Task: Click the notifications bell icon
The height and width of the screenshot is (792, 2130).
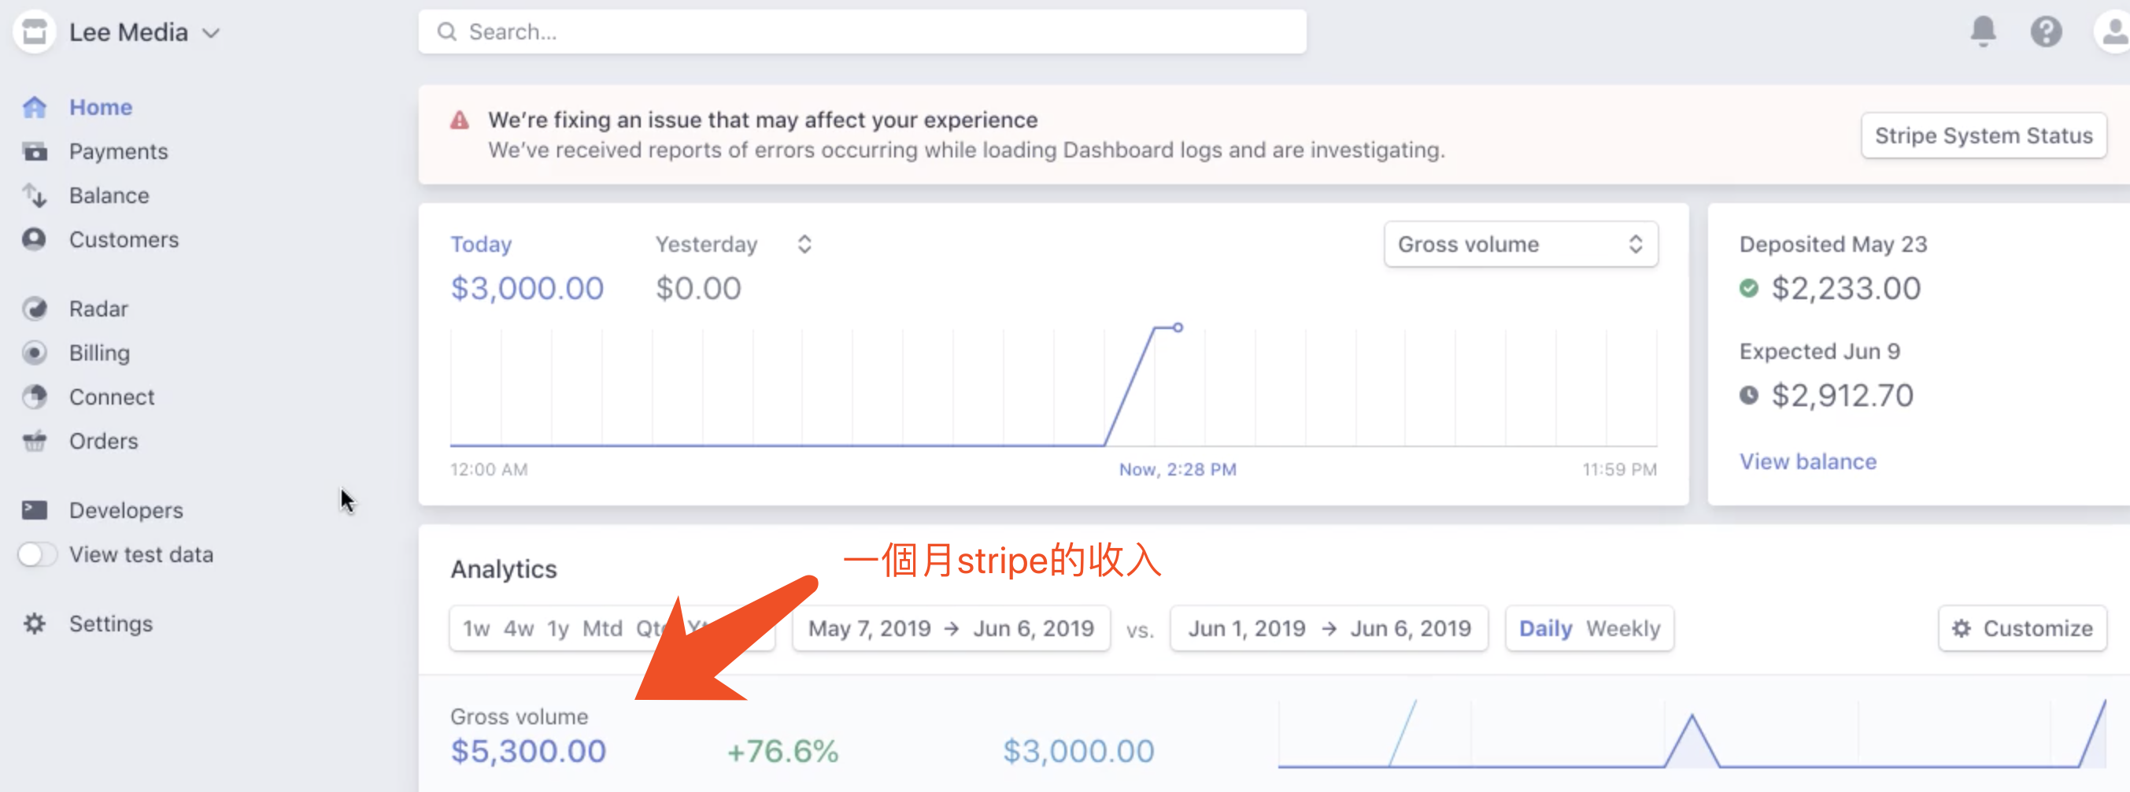Action: (1982, 31)
